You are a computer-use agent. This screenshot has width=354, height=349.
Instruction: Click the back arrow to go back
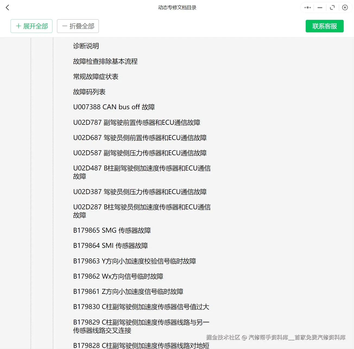(x=7, y=7)
